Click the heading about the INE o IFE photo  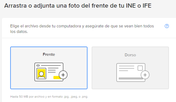(78, 6)
